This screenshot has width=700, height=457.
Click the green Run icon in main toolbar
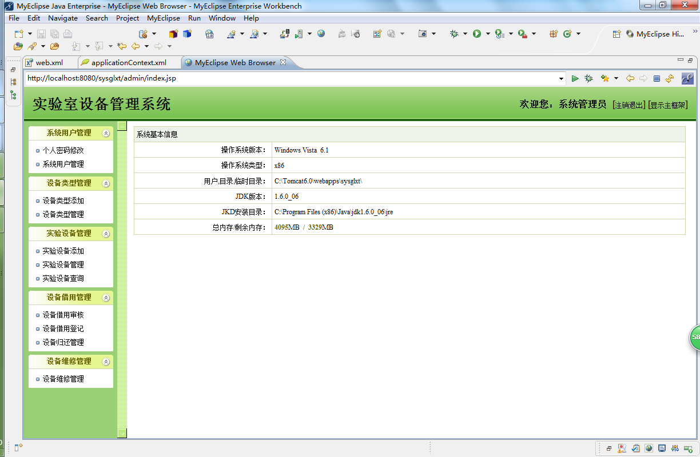coord(476,34)
